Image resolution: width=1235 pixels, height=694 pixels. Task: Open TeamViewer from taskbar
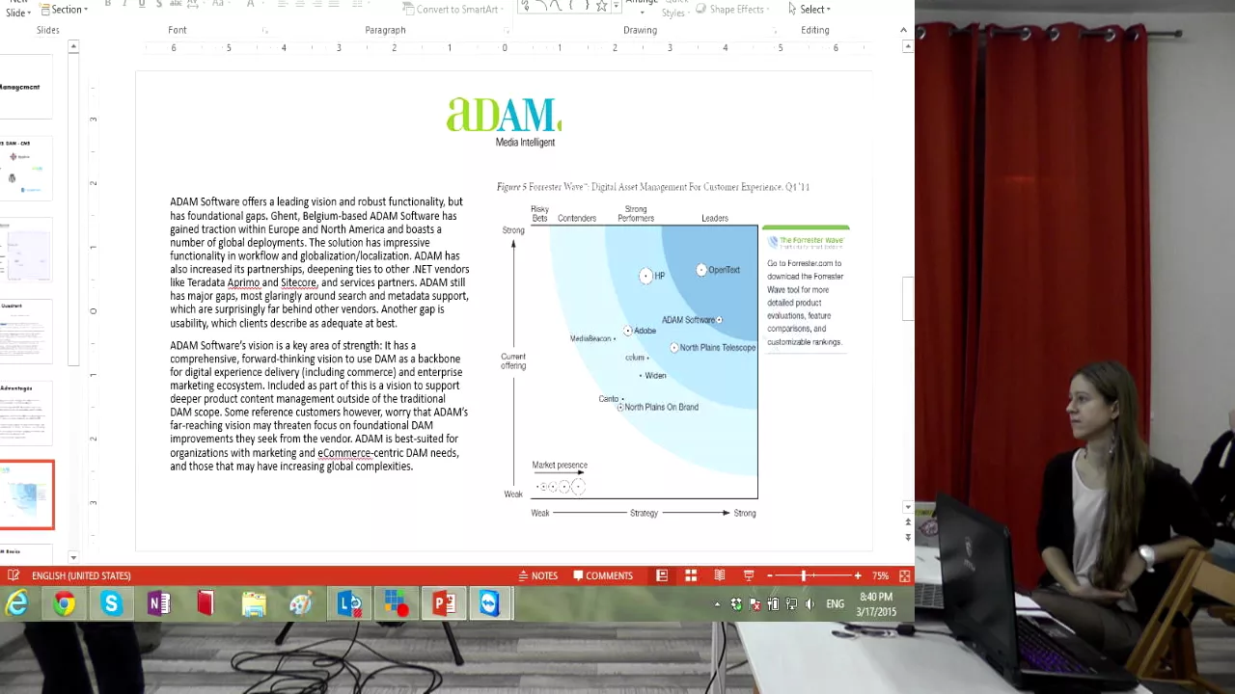point(490,604)
